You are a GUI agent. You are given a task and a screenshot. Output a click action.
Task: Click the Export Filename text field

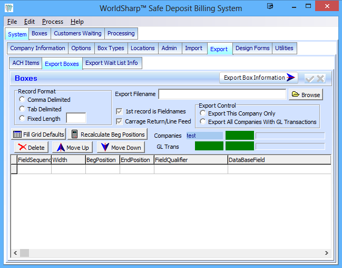pos(222,94)
